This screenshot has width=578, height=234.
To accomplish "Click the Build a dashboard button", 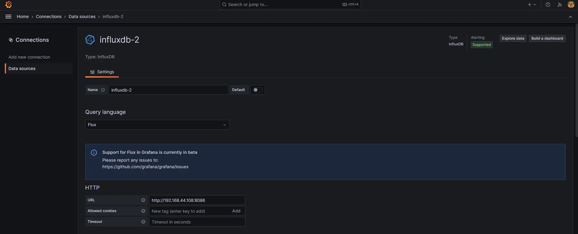I will pyautogui.click(x=547, y=38).
